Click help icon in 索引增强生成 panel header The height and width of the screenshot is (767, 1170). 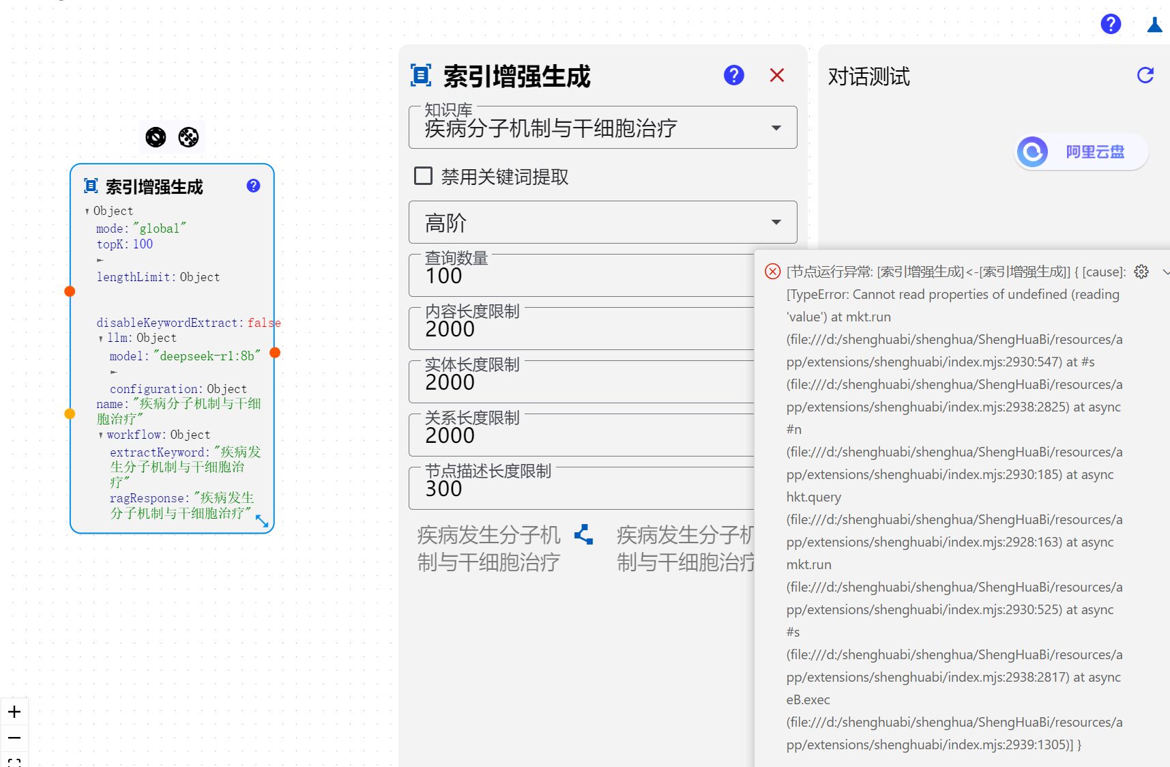(733, 75)
